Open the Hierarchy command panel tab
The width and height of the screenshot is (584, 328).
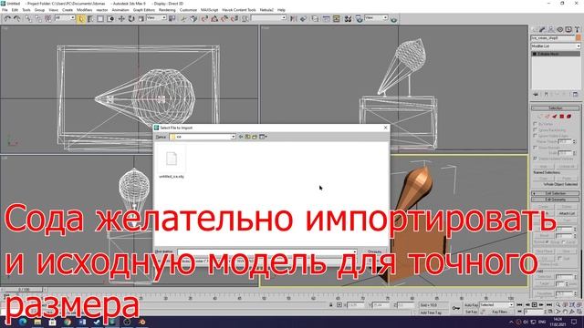(x=551, y=29)
